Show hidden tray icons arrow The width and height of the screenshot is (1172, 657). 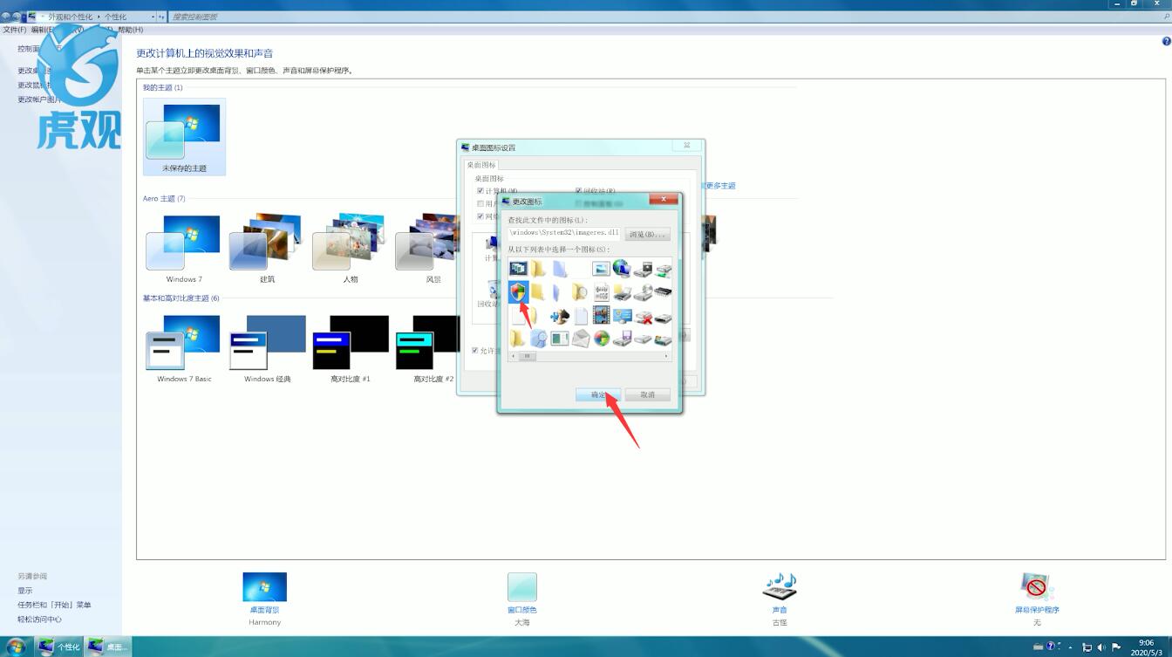pyautogui.click(x=1071, y=647)
